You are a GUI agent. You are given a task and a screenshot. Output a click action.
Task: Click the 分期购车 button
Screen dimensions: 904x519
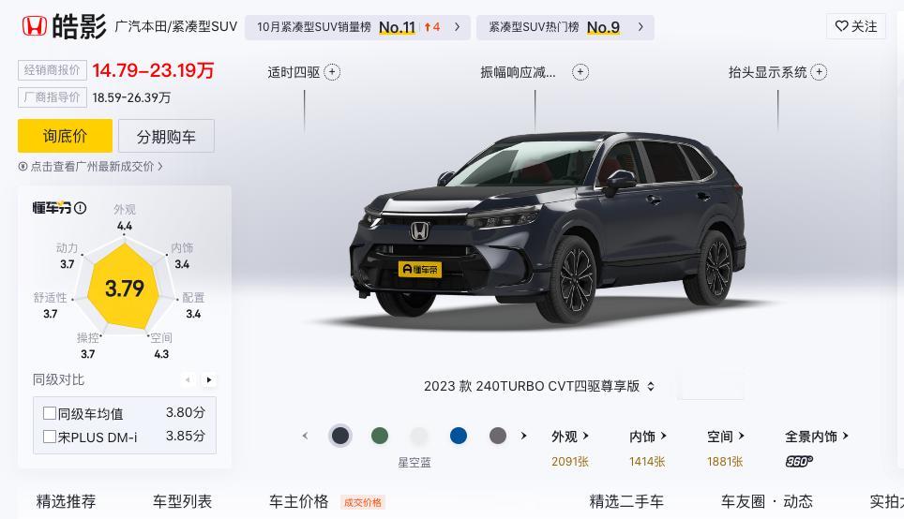coord(166,136)
